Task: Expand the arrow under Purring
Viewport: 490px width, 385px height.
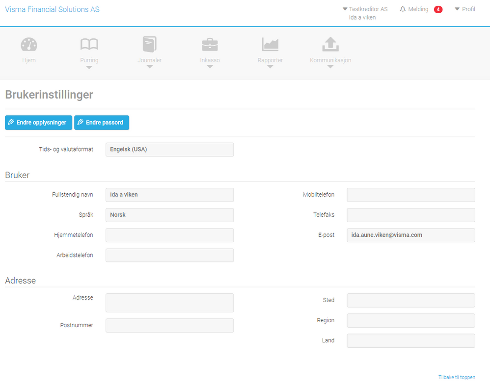Action: 89,68
